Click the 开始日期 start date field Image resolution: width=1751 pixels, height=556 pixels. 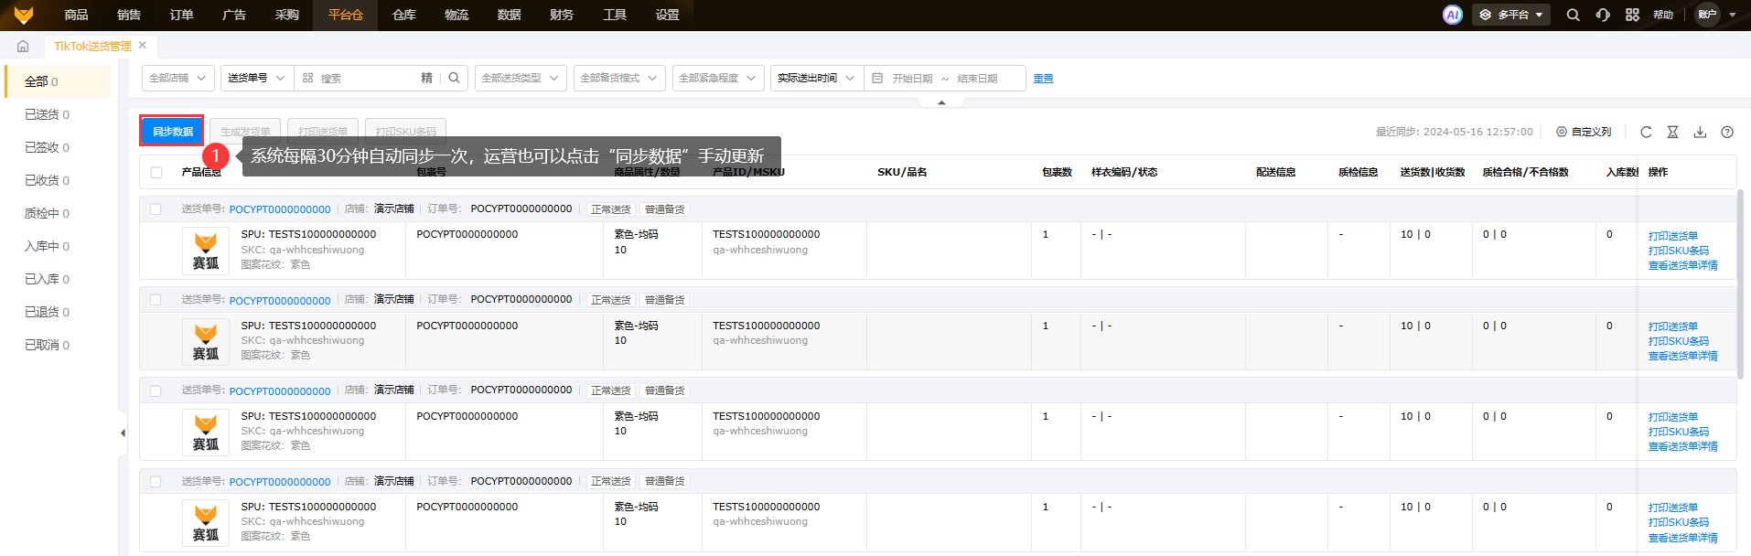click(912, 79)
